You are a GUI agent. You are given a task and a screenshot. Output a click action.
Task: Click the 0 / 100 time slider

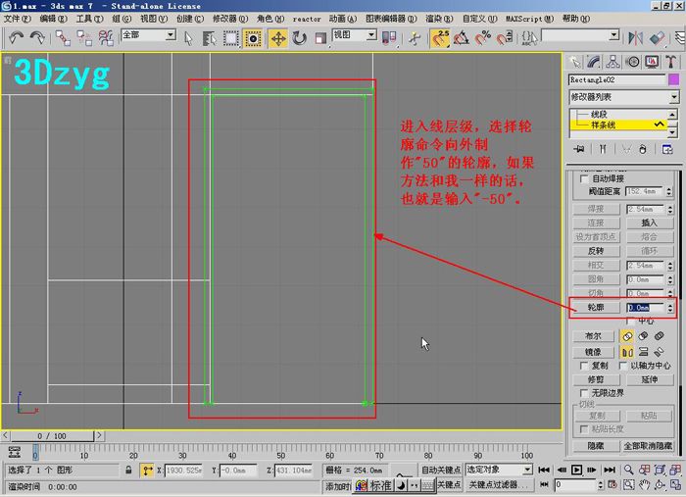click(52, 436)
